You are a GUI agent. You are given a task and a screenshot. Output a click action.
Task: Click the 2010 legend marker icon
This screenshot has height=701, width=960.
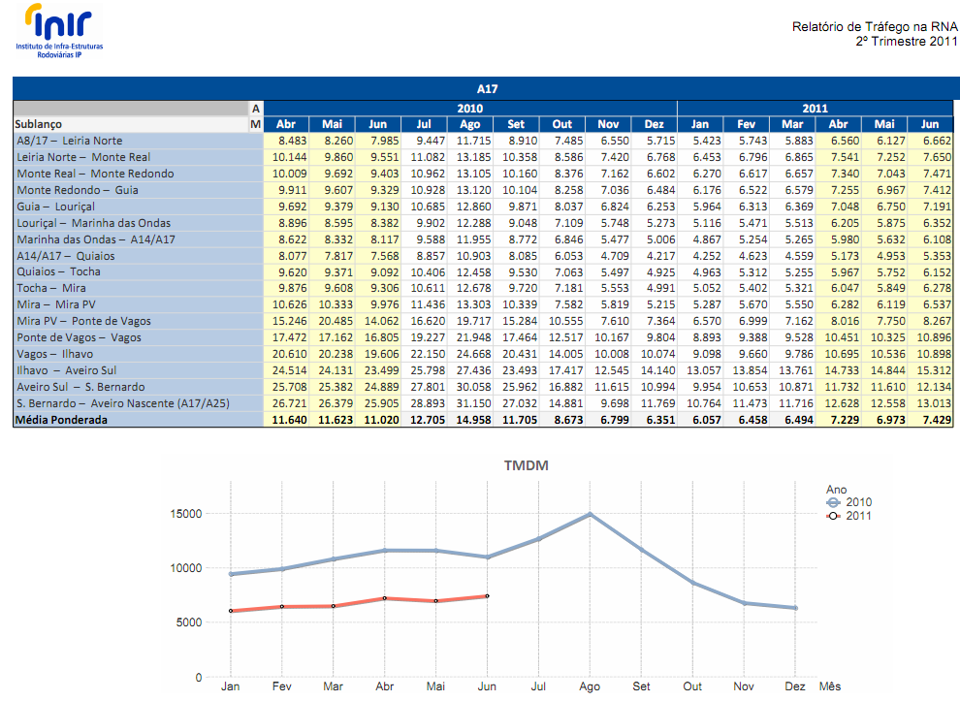[x=833, y=502]
